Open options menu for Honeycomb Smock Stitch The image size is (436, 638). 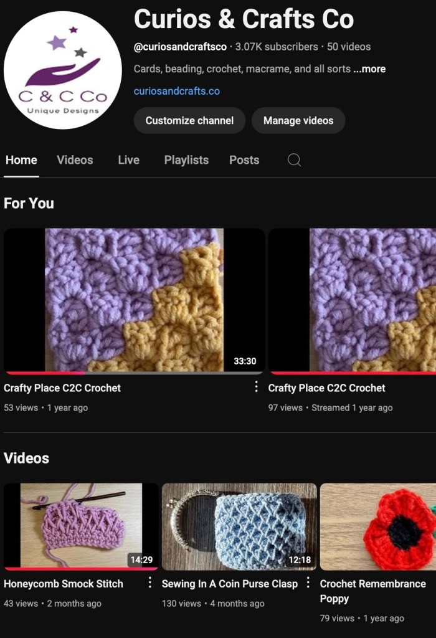point(149,583)
